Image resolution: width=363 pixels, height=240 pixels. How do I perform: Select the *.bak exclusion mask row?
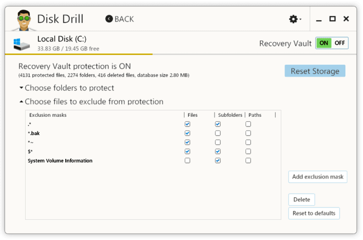[153, 133]
